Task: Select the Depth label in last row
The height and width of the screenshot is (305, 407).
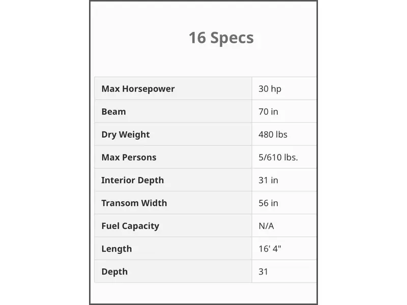Action: (x=114, y=272)
